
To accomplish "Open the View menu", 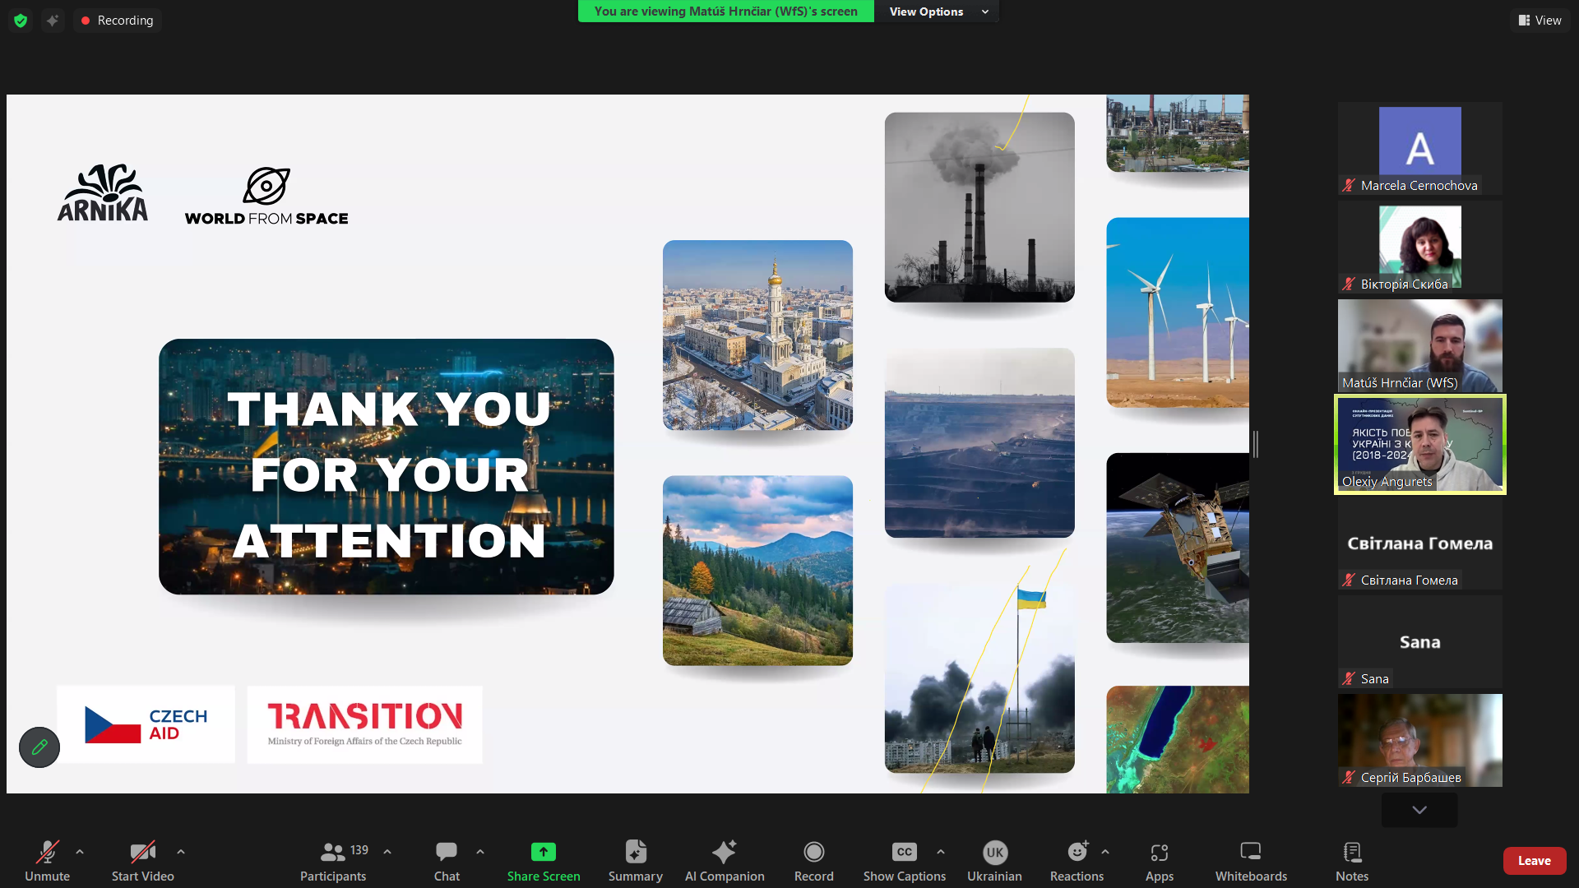I will 1540,20.
